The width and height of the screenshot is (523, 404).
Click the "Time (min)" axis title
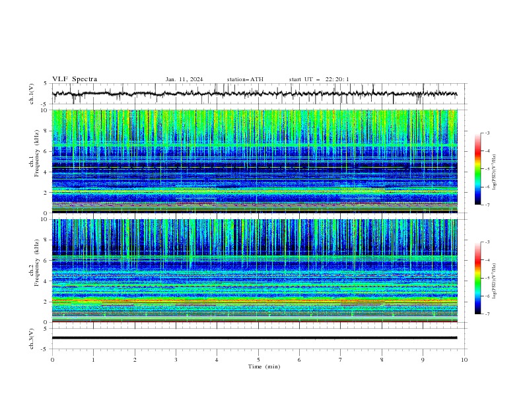click(x=264, y=366)
